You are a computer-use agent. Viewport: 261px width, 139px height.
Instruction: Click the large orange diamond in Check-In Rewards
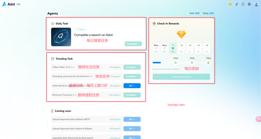(x=181, y=34)
